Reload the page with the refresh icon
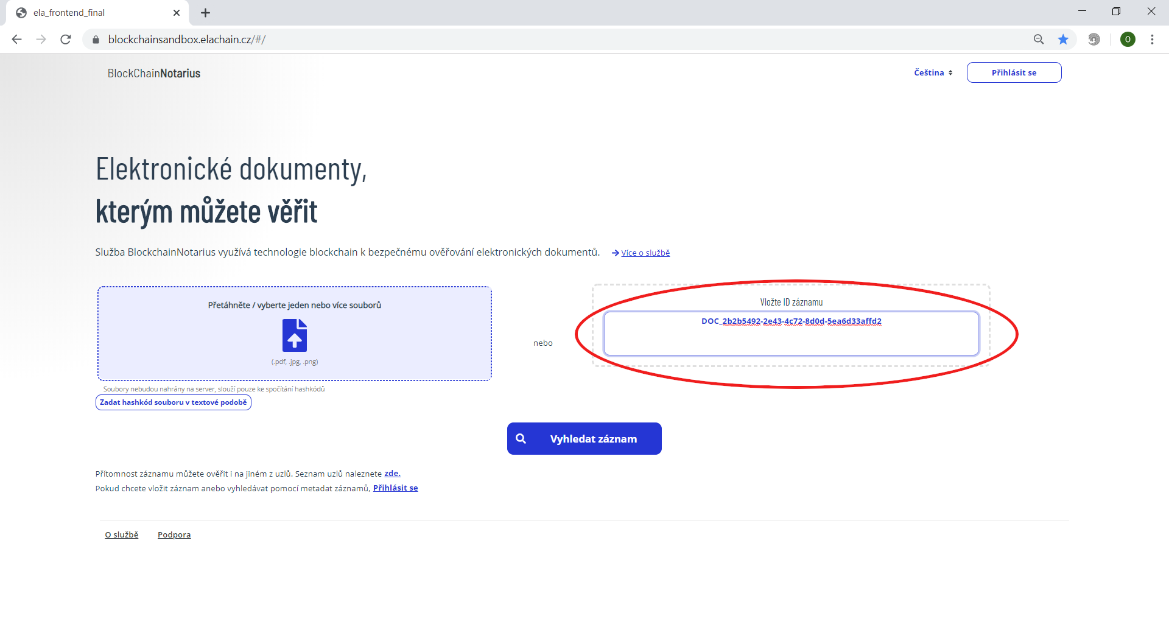This screenshot has width=1169, height=627. [x=66, y=40]
